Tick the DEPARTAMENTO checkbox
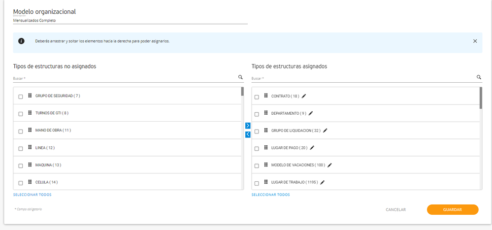 (257, 115)
